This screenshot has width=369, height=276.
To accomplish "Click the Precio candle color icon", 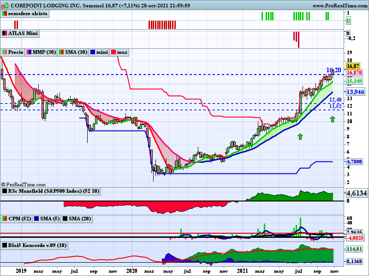I will [5, 52].
